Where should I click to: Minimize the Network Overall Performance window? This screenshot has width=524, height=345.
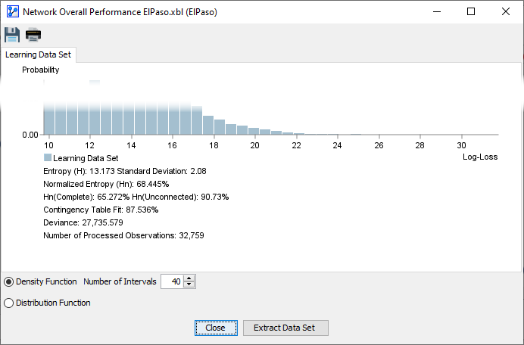pos(437,11)
